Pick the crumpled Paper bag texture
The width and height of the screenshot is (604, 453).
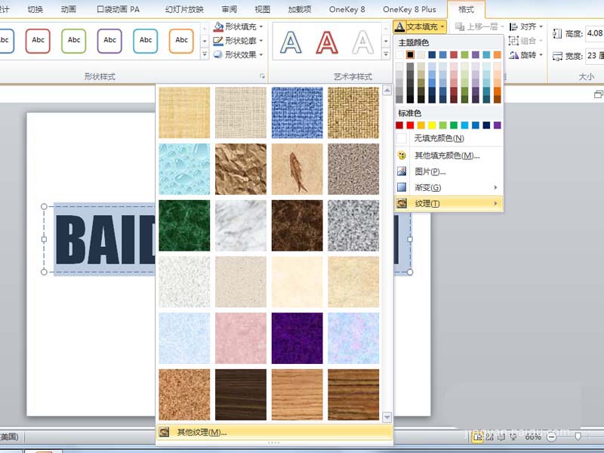(241, 169)
